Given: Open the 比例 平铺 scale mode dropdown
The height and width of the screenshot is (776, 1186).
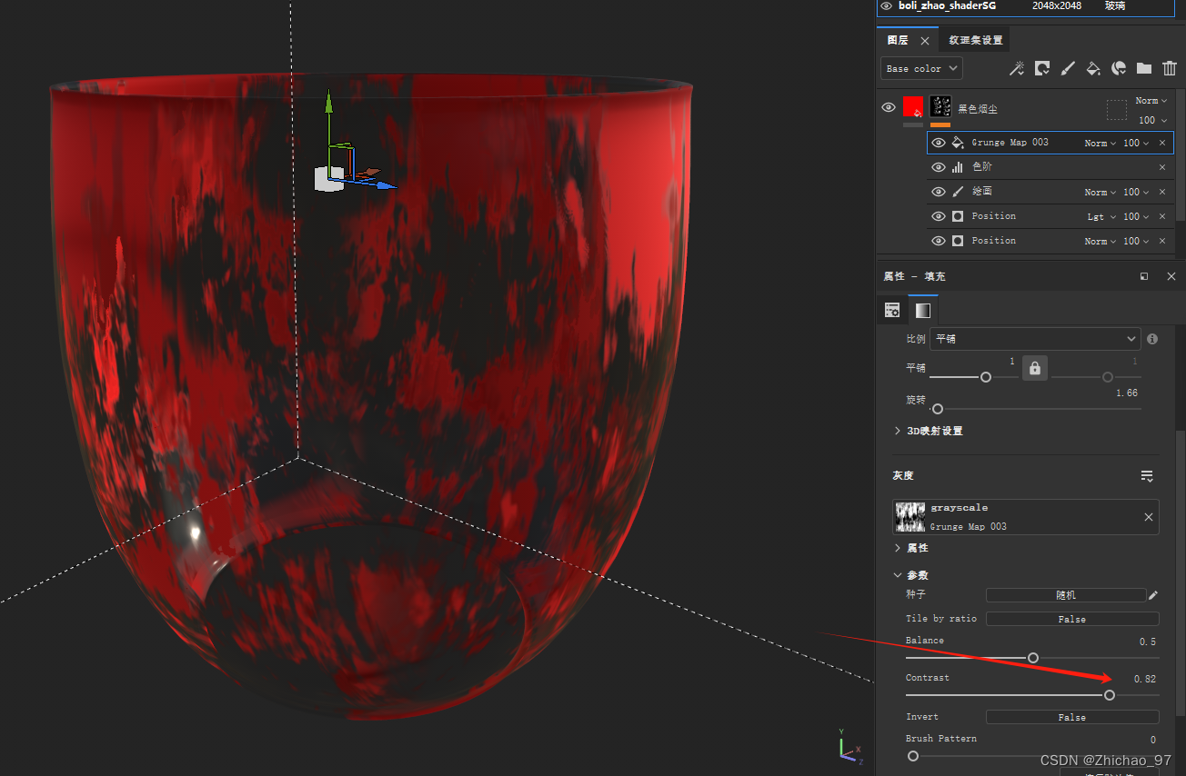Looking at the screenshot, I should point(1035,339).
